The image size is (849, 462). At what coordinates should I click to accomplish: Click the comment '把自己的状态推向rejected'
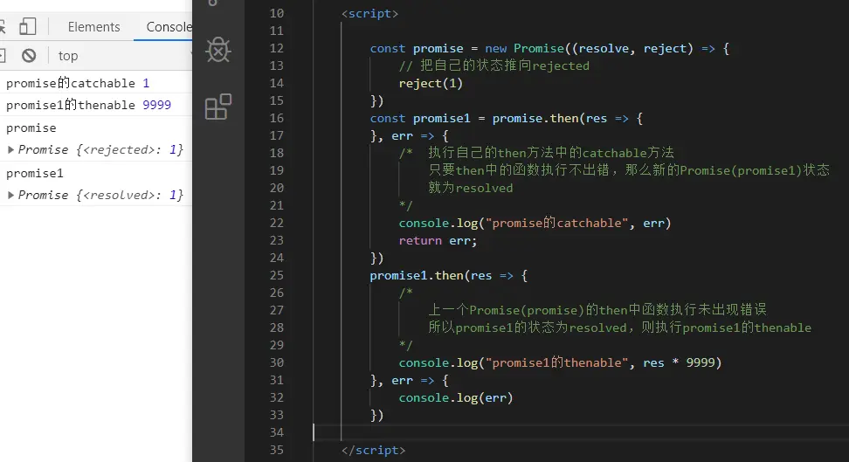[505, 66]
